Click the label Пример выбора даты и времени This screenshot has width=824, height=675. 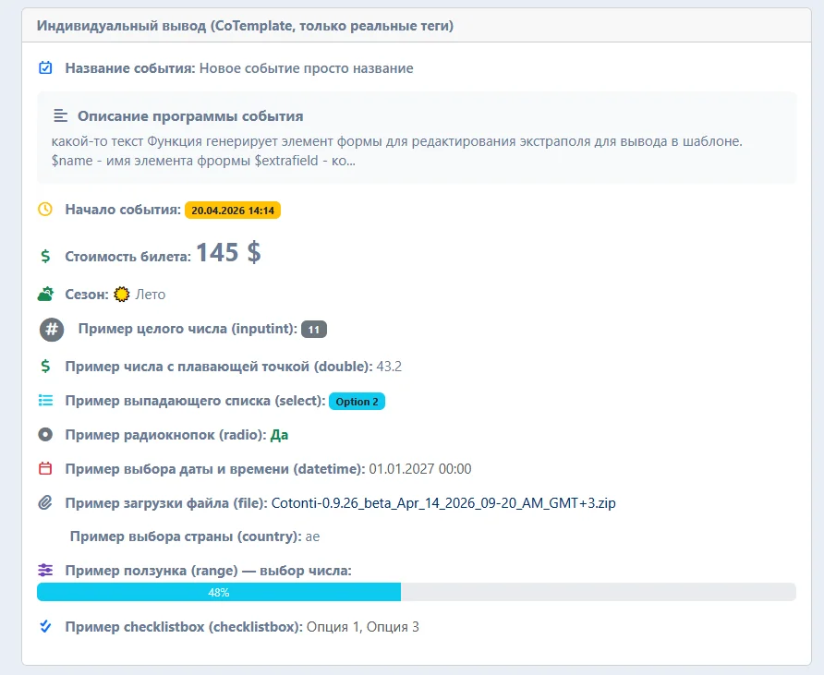click(215, 468)
